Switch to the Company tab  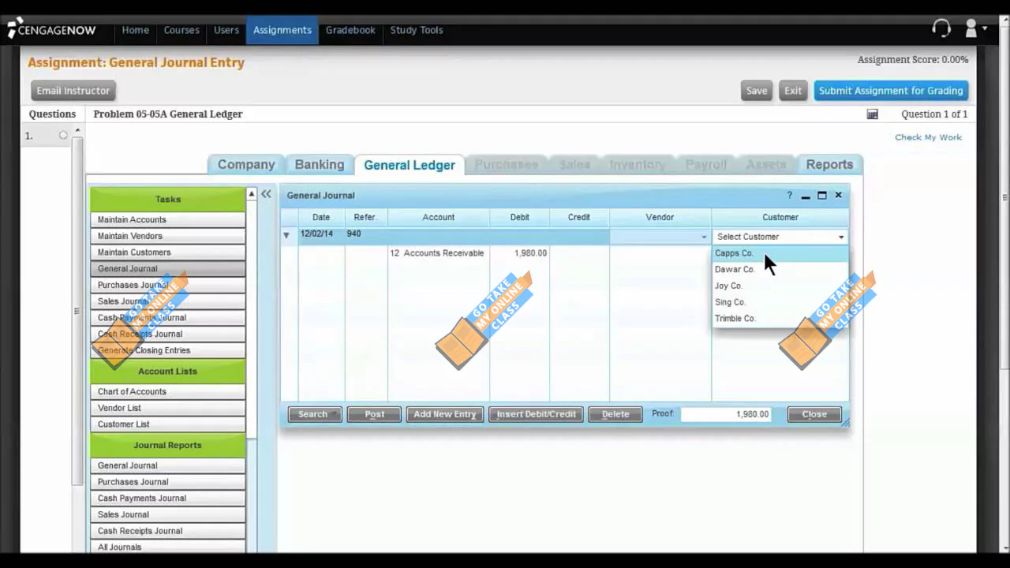pyautogui.click(x=246, y=165)
